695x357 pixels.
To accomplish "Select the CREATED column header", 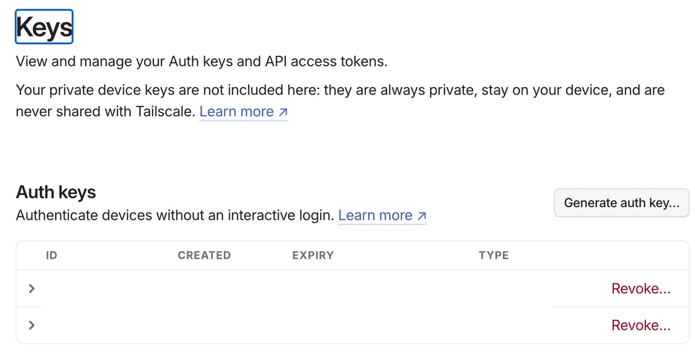I will tap(204, 255).
